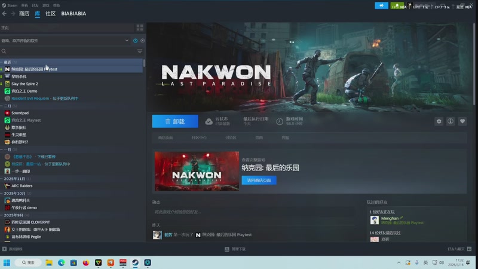This screenshot has height=269, width=478.
Task: Open the 社区中心 game tab
Action: 199,138
